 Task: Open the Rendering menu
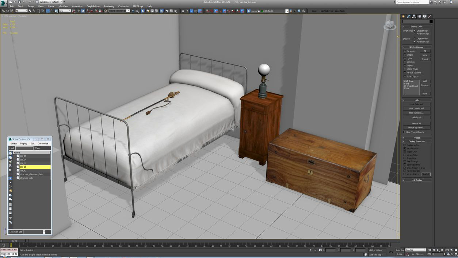109,6
